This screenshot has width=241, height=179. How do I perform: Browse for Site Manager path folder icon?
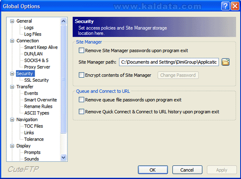(x=226, y=62)
